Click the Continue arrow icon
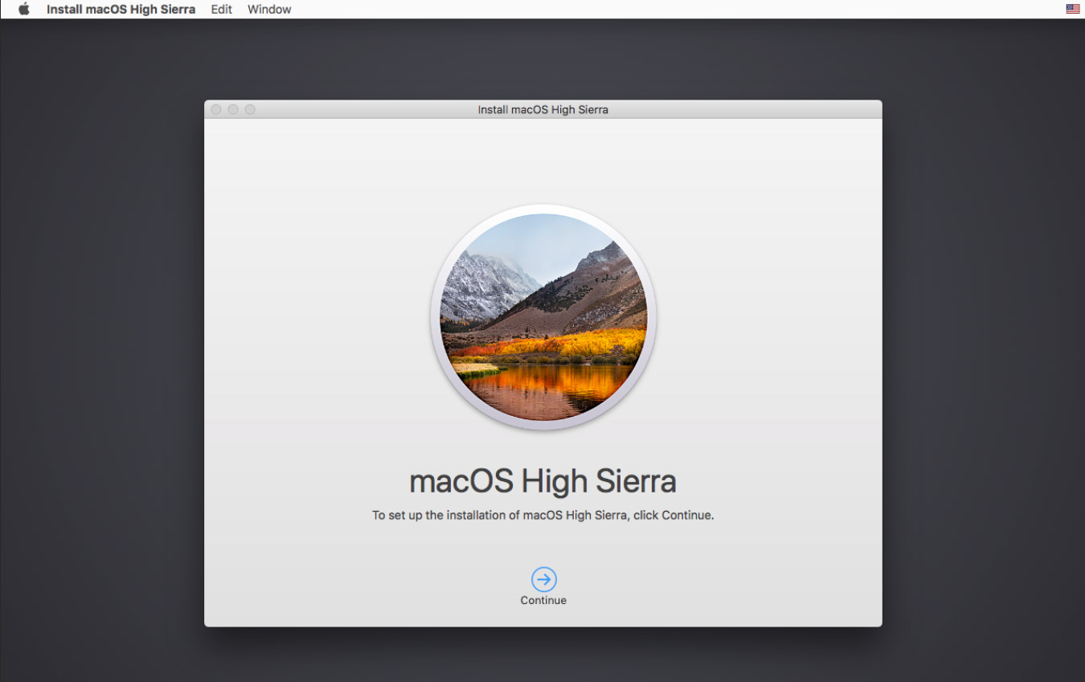This screenshot has width=1085, height=682. coord(543,579)
